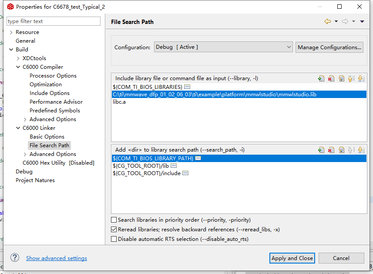Move selected library file entry up
373x274 pixels.
[351, 78]
